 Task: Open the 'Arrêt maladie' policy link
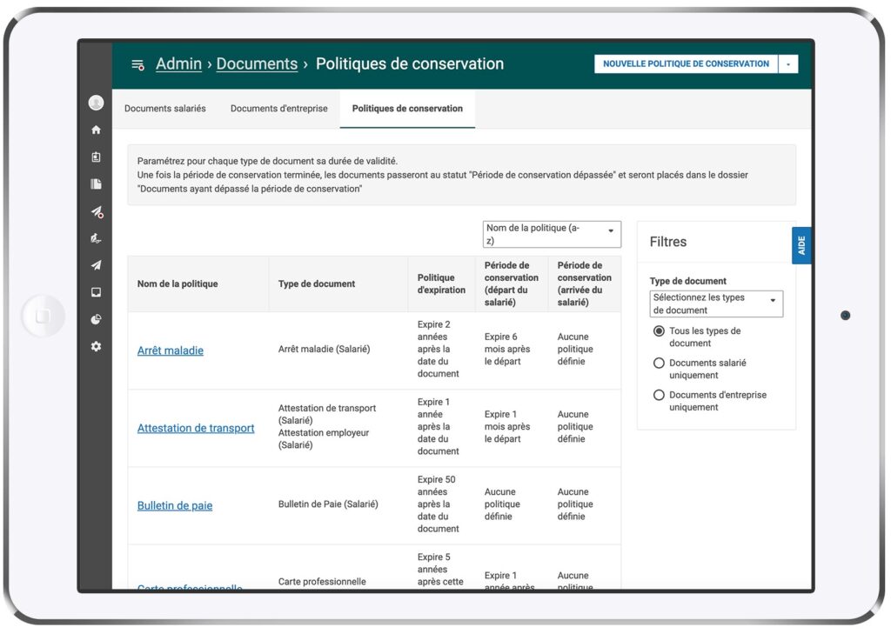click(x=171, y=350)
